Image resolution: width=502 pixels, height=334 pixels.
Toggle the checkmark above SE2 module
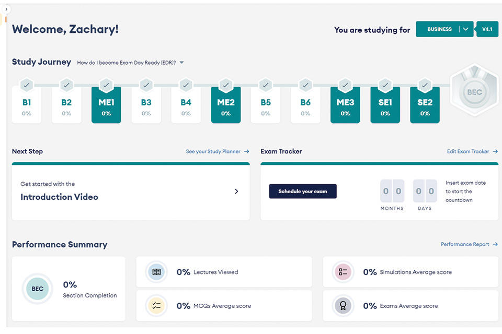pos(425,84)
